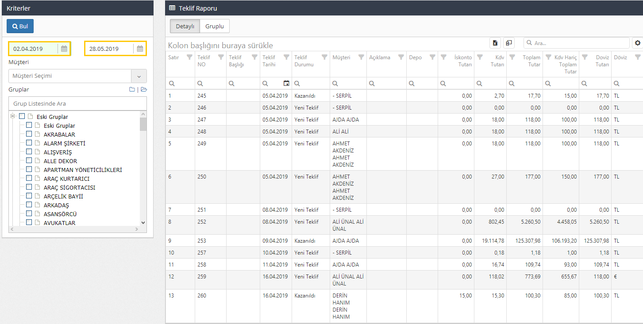Click the expand all groups open-folder icon
The image size is (643, 324).
[x=144, y=90]
